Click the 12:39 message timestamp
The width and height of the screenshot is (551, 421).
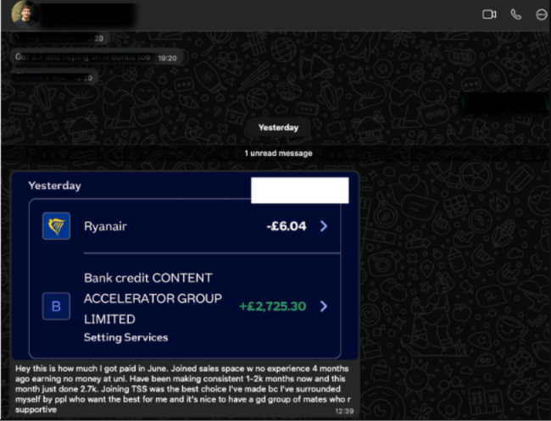[x=344, y=411]
